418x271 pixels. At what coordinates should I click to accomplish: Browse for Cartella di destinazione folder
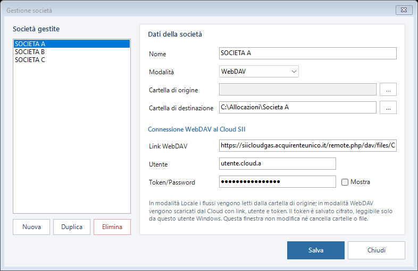pos(388,108)
